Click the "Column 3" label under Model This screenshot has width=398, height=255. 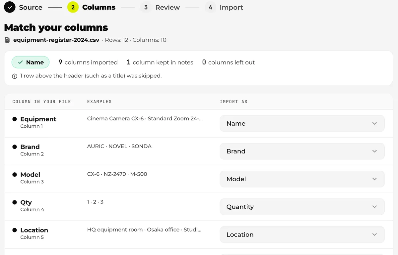pos(32,182)
